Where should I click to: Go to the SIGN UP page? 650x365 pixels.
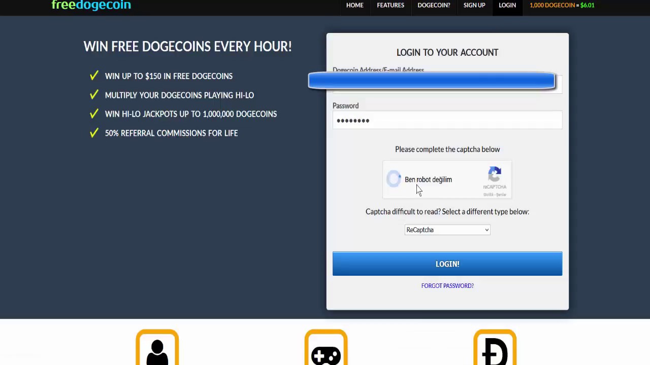tap(474, 5)
